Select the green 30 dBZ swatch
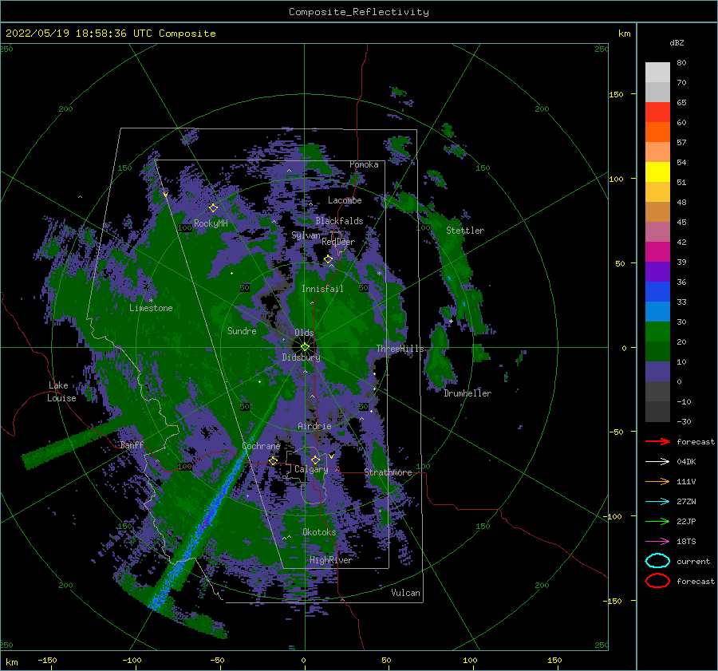This screenshot has height=671, width=718. click(657, 332)
